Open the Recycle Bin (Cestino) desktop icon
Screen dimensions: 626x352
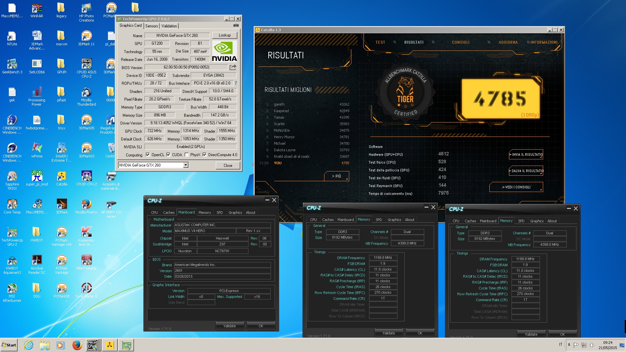tap(111, 151)
